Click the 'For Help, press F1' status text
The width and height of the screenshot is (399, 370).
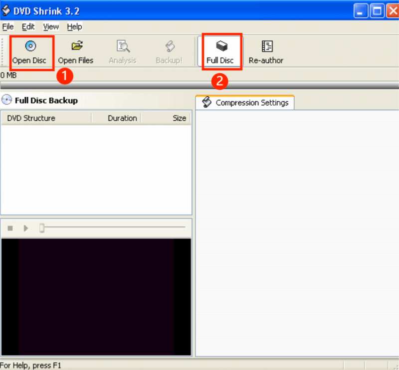[x=30, y=366]
